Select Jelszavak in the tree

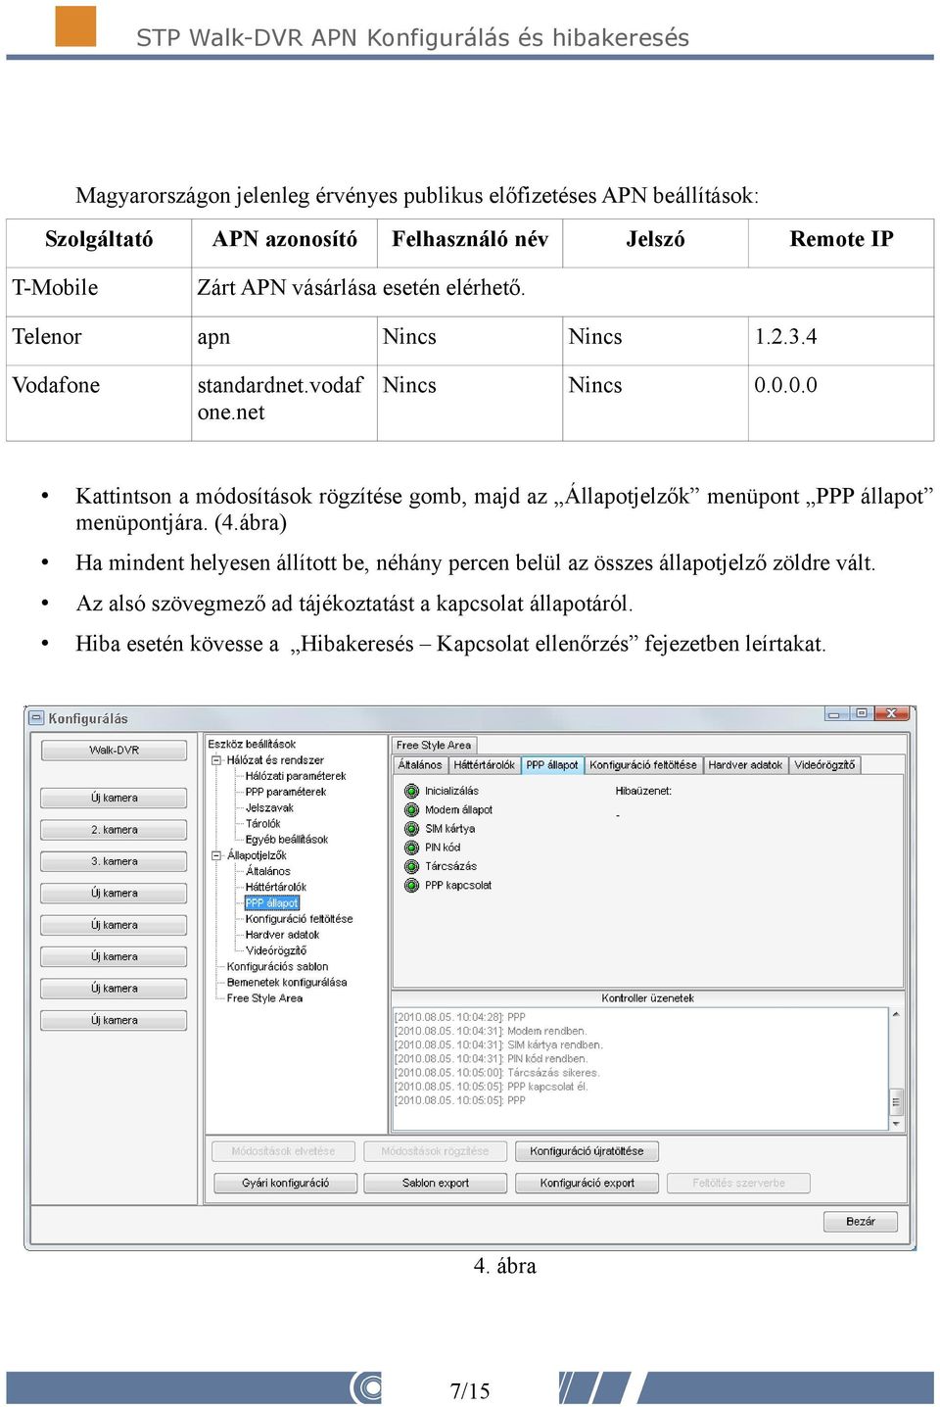coord(269,808)
